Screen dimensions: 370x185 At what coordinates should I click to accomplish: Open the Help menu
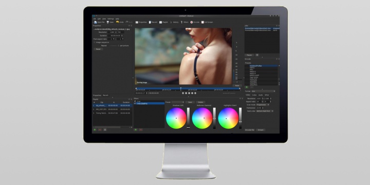[x=117, y=18]
